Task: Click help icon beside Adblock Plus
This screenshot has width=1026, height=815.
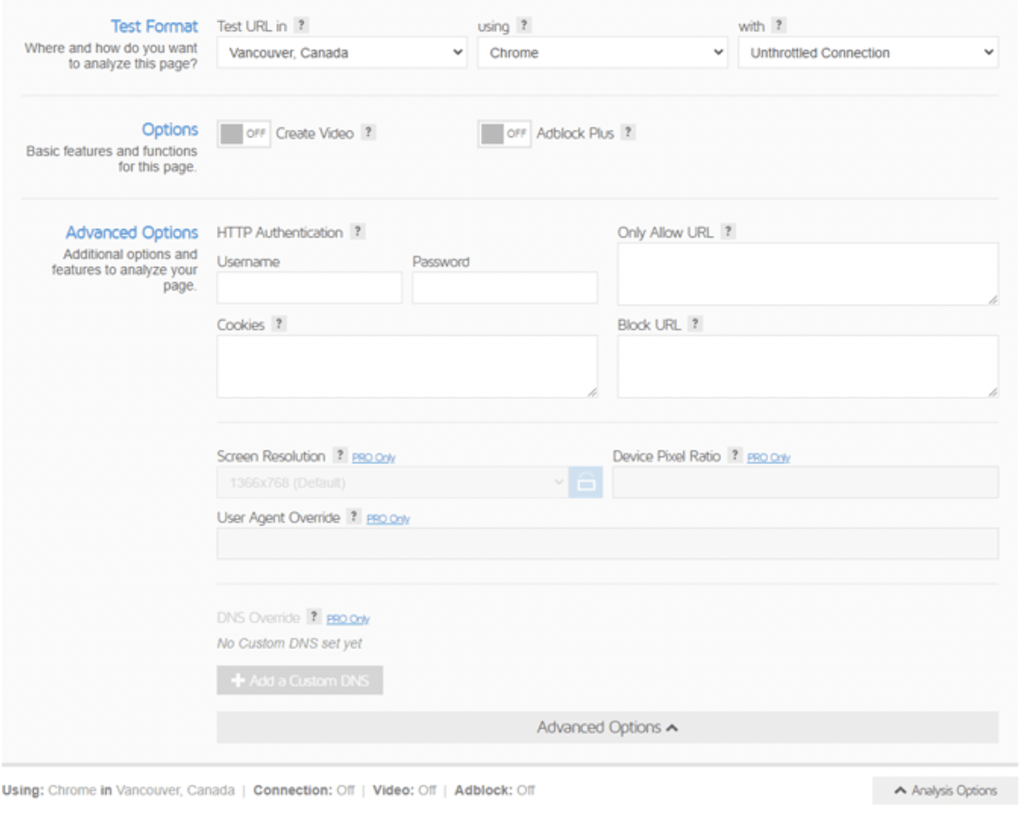Action: pyautogui.click(x=628, y=133)
